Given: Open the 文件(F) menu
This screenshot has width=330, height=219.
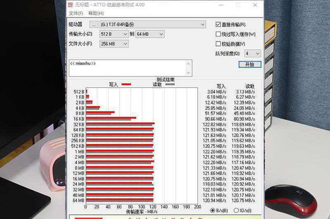Looking at the screenshot, I should 76,14.
